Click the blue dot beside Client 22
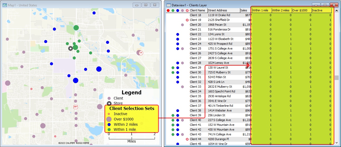The height and width of the screenshot is (147, 341). [x=178, y=34]
